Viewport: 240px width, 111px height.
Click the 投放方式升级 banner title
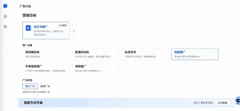33,103
